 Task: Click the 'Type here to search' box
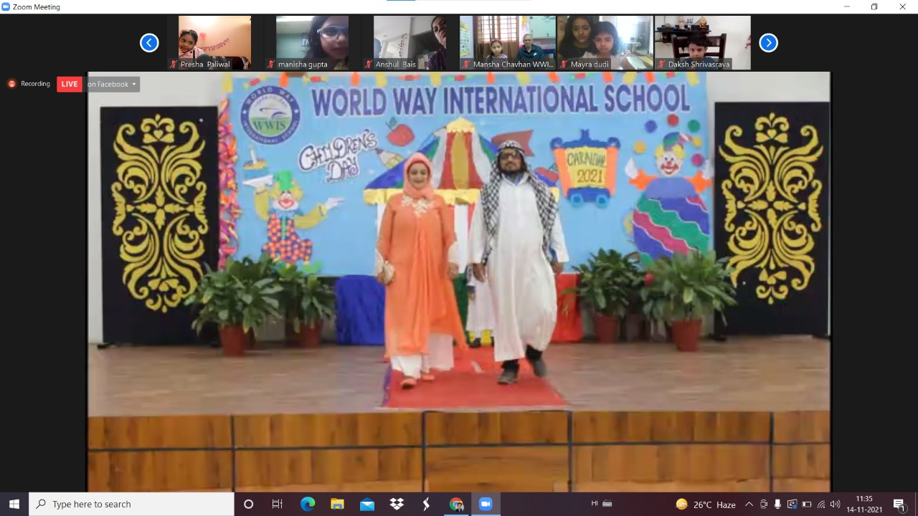pos(131,504)
